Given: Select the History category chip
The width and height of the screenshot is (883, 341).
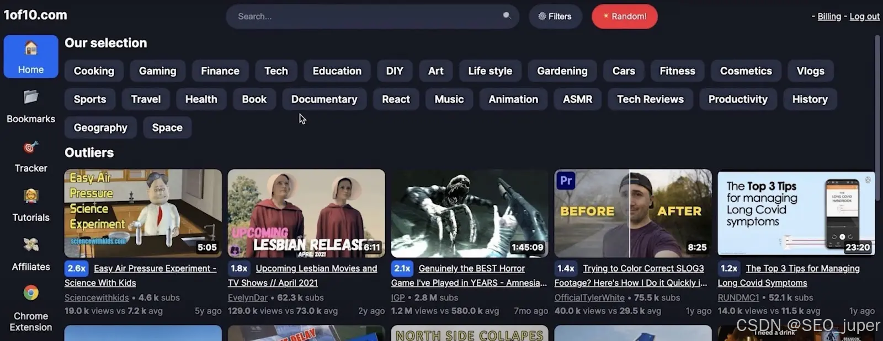Looking at the screenshot, I should pos(810,99).
